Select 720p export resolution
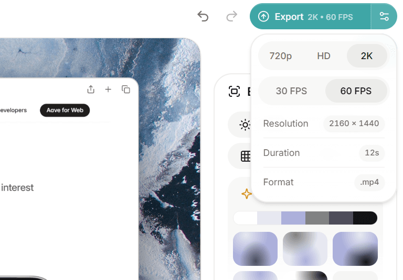403x280 pixels. 280,56
